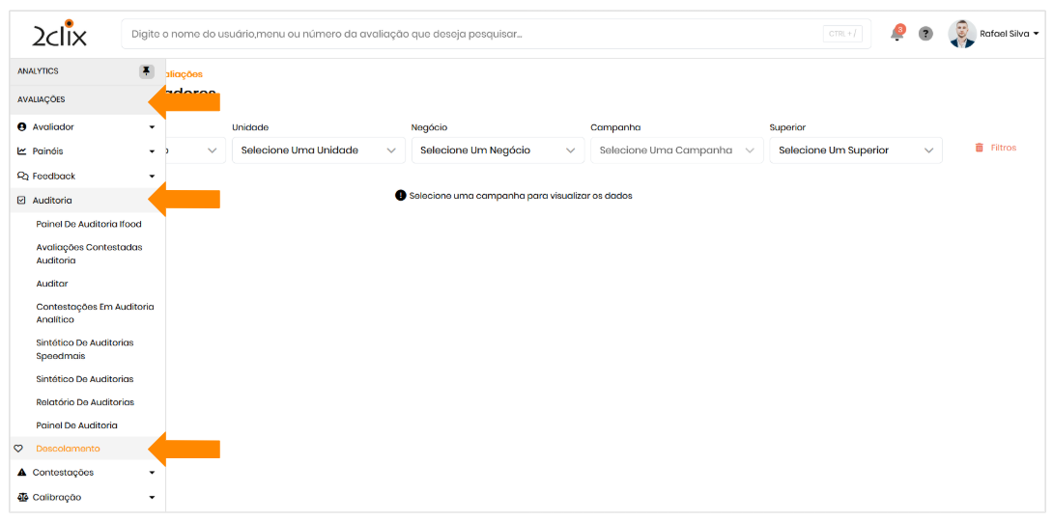Click the trash icon beside Filtros
1053x520 pixels.
coord(979,148)
